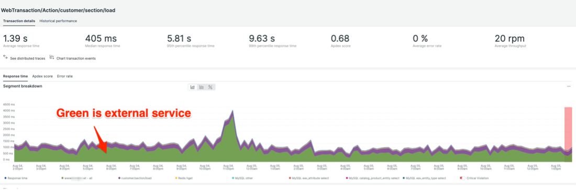Viewport: 576px width, 190px height.
Task: Click the Aug 04, 2:00pm x-axis label
Action: tap(18, 167)
